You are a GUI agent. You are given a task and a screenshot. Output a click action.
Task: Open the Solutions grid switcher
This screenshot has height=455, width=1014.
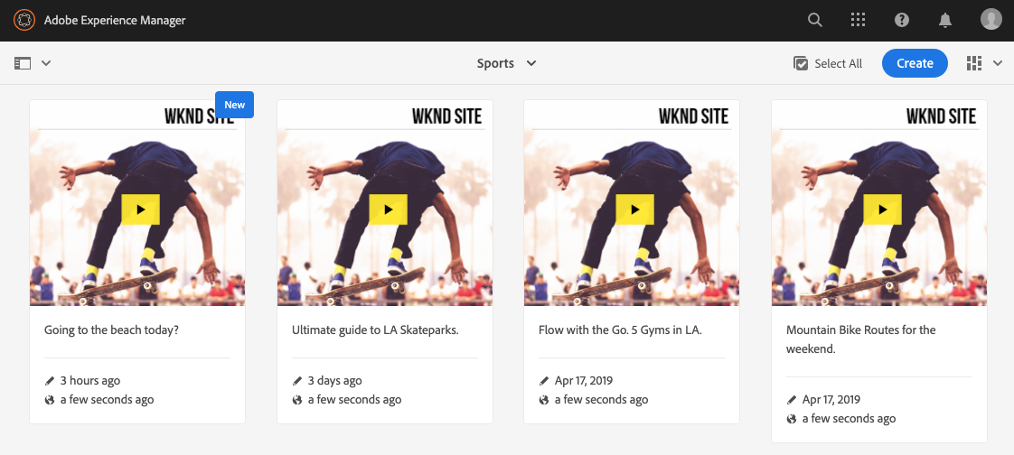859,20
